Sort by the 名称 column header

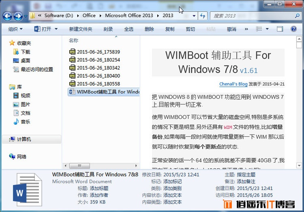pos(73,40)
